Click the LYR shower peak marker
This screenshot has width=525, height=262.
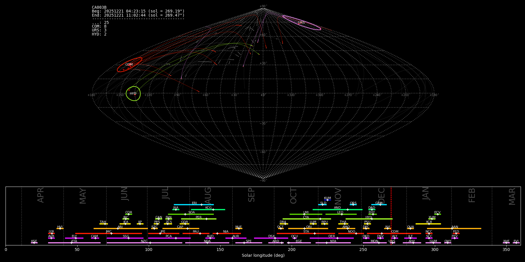(x=52, y=233)
